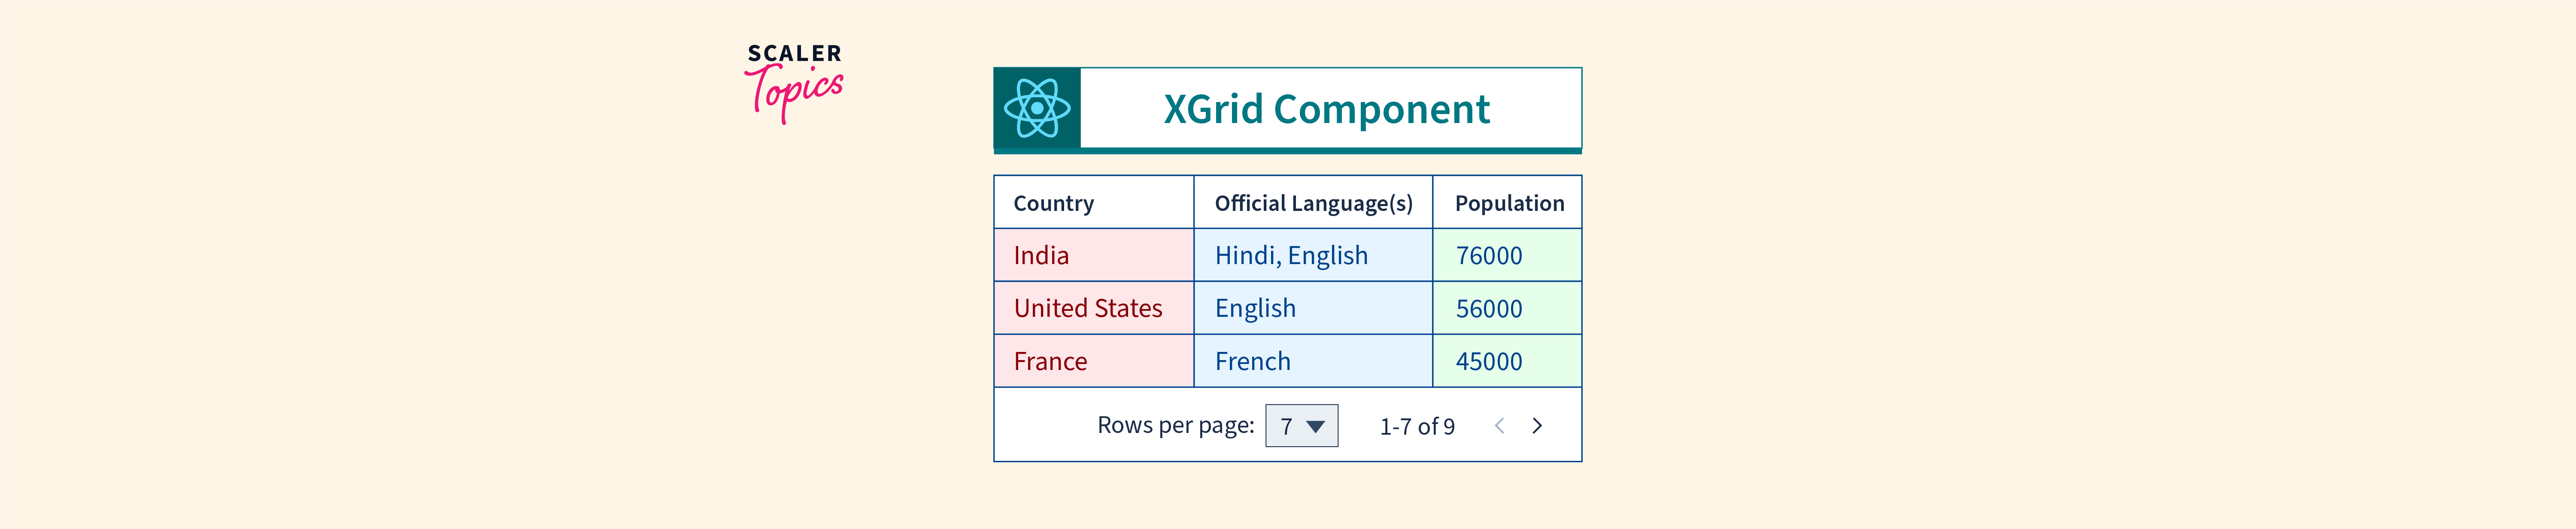
Task: Click the French language cell
Action: coord(1252,362)
